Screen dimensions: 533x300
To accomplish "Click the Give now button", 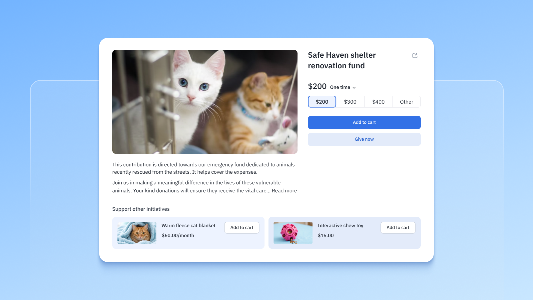I will [x=364, y=139].
